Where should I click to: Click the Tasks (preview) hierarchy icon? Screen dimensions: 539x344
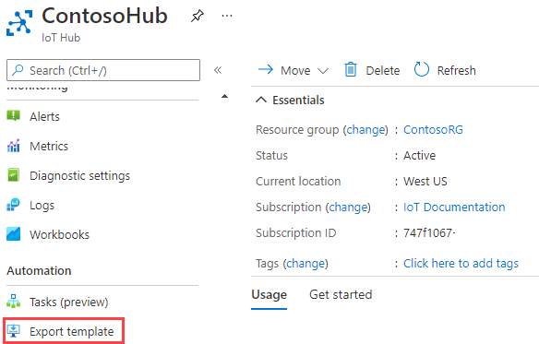14,302
